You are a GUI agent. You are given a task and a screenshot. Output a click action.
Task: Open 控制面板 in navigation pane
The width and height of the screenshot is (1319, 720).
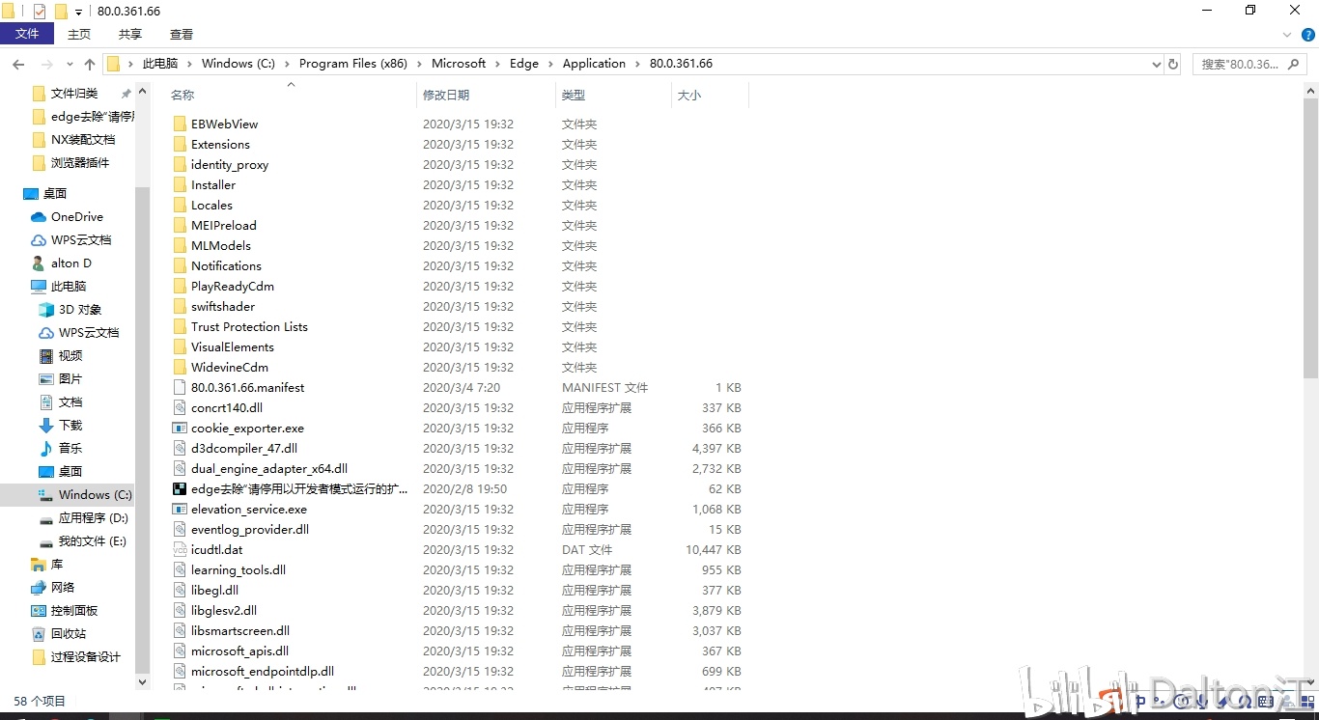[74, 610]
